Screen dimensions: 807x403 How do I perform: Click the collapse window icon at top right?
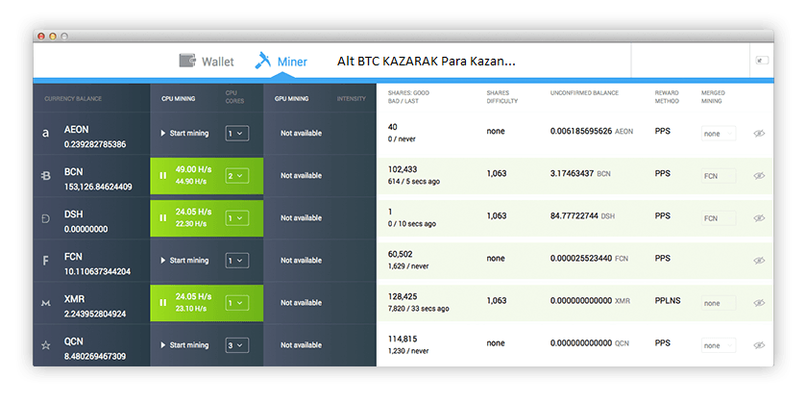pos(762,61)
